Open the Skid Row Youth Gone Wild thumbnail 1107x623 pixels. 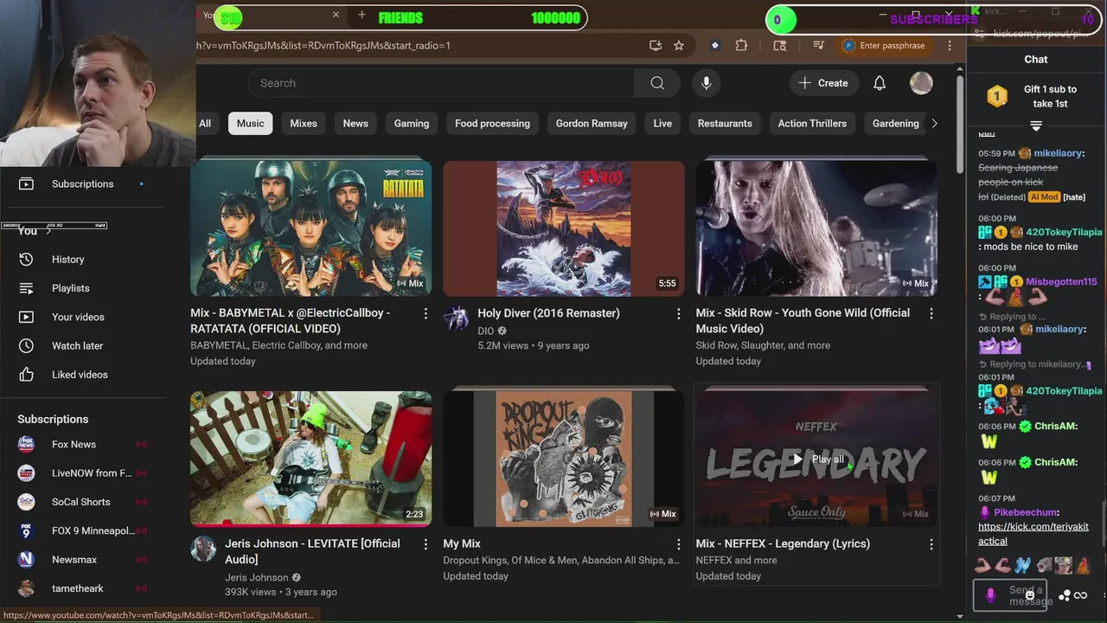point(816,228)
